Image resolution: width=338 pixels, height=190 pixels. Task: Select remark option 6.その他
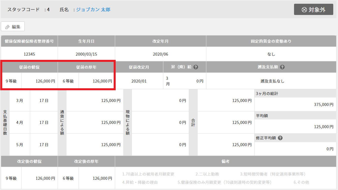[x=301, y=182]
